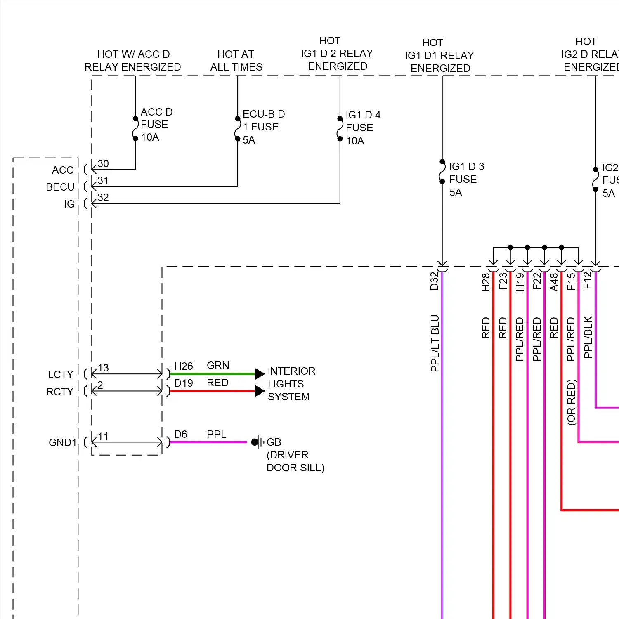Screen dimensions: 619x619
Task: Click pin number 11
Action: (103, 437)
